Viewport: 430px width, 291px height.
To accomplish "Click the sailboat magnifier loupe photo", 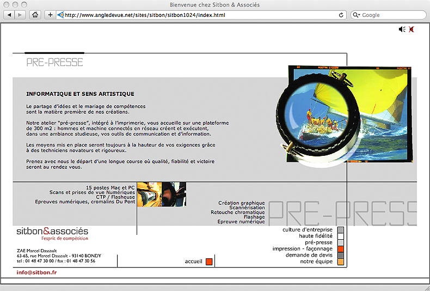I will [x=345, y=116].
